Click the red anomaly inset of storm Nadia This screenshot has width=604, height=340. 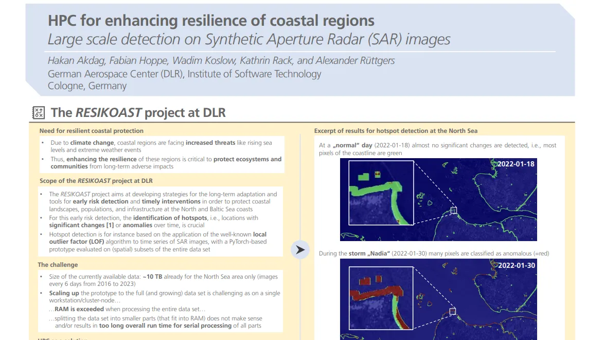(x=381, y=299)
